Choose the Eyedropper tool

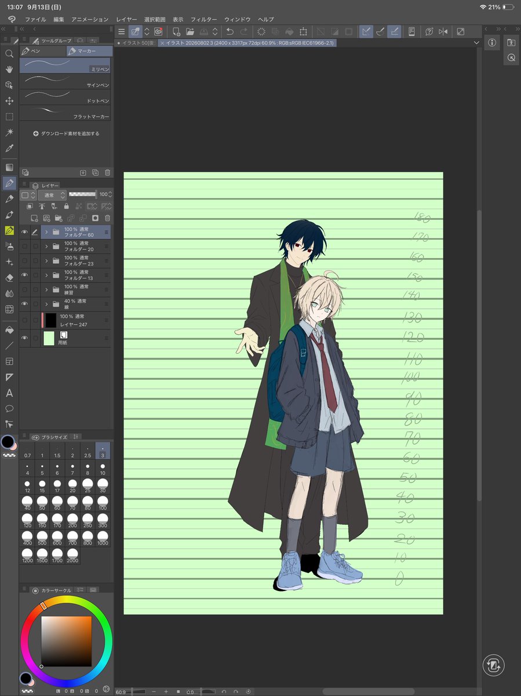tap(9, 148)
